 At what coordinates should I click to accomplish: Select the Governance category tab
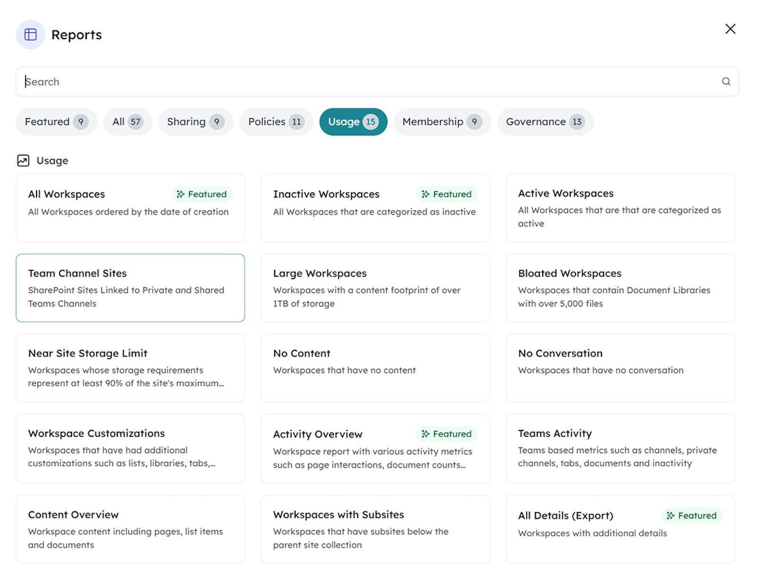point(545,122)
